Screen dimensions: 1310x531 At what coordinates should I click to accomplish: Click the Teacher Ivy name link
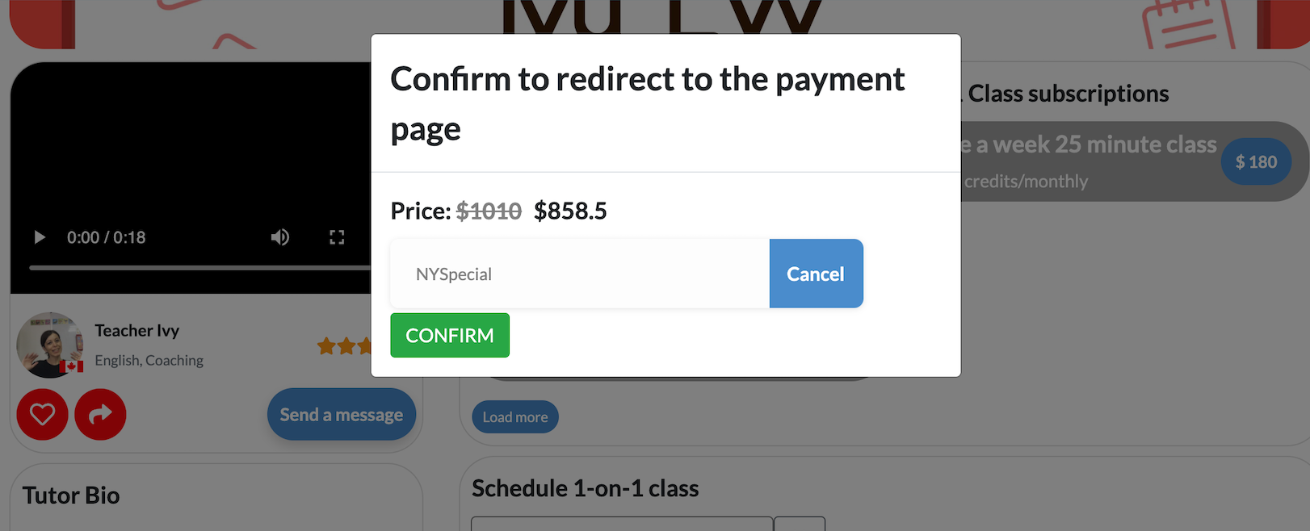pyautogui.click(x=137, y=331)
